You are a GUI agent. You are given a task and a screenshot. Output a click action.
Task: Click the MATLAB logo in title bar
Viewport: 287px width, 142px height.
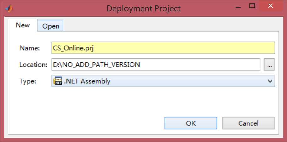click(9, 8)
